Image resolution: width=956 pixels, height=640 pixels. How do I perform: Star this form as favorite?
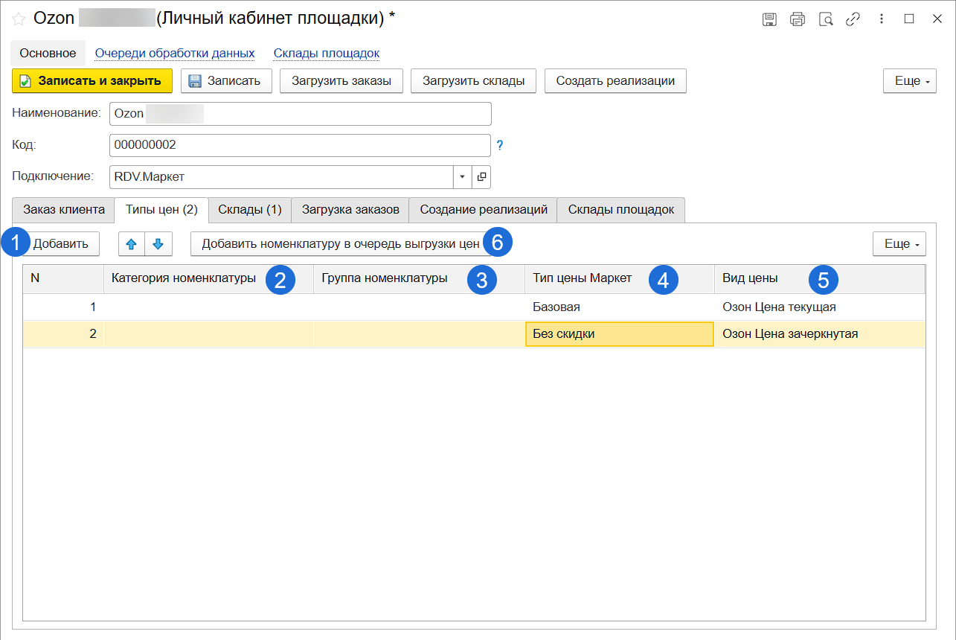click(19, 19)
